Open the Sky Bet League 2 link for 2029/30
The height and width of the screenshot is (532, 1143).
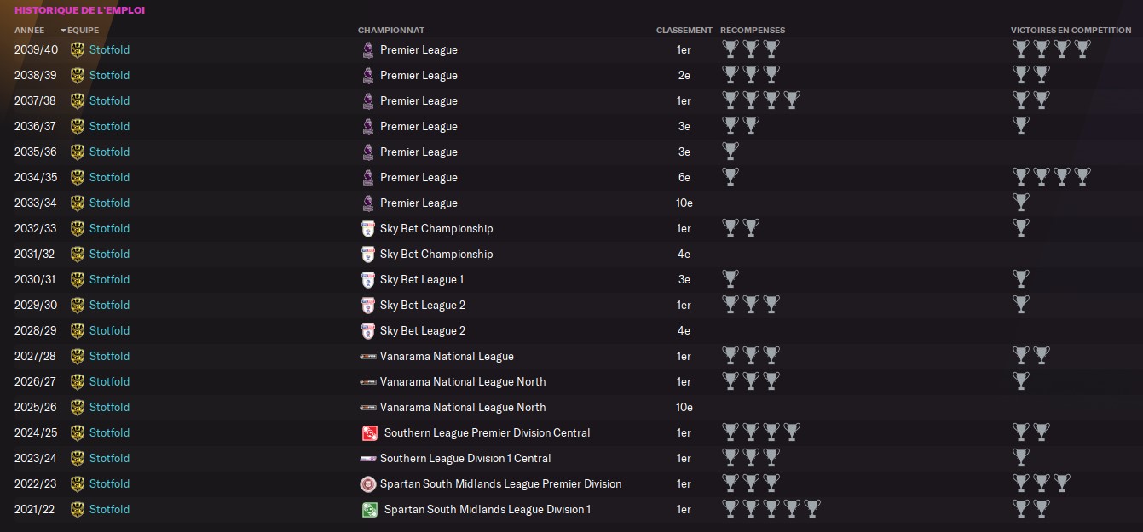click(423, 305)
